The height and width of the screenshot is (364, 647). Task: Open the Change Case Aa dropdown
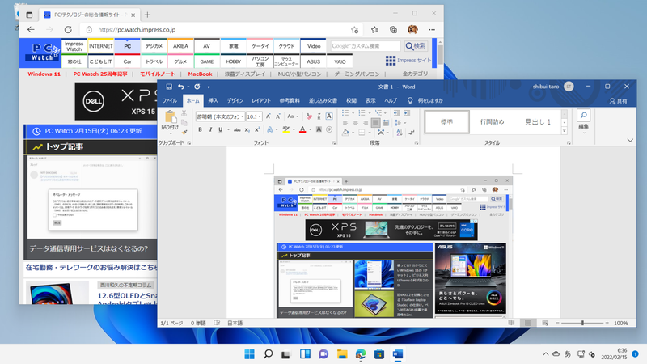pos(293,116)
